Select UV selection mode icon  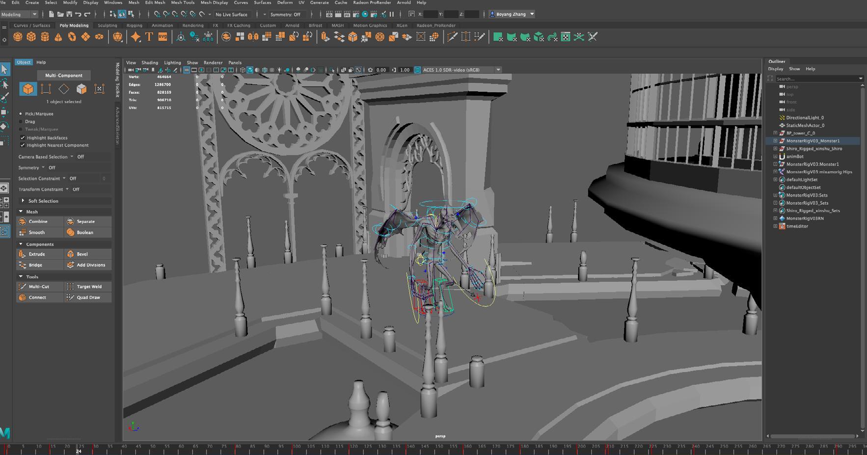tap(99, 89)
